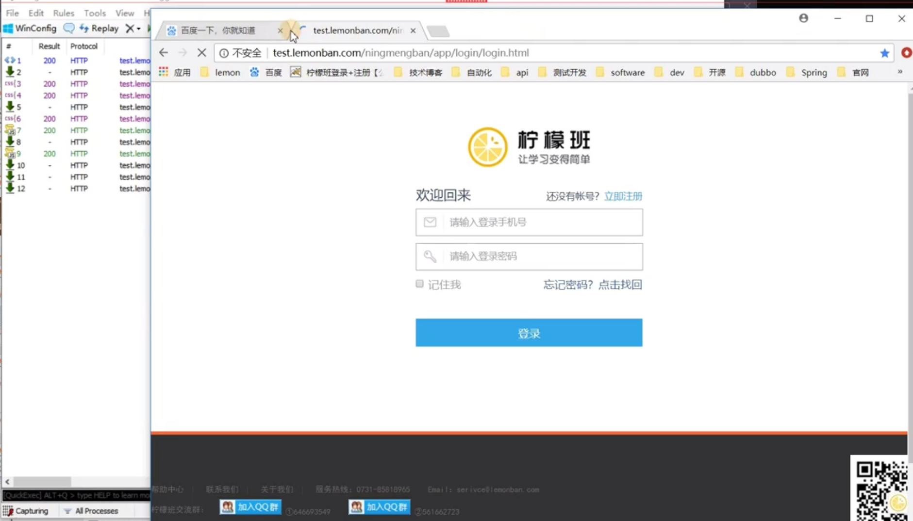Select Fiddler session row 10
913x521 pixels.
(x=77, y=165)
